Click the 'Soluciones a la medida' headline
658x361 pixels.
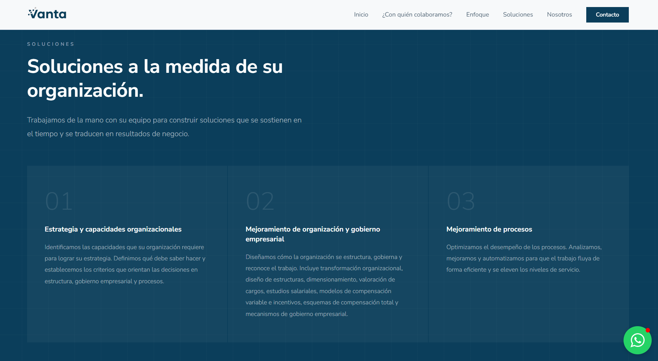(155, 78)
